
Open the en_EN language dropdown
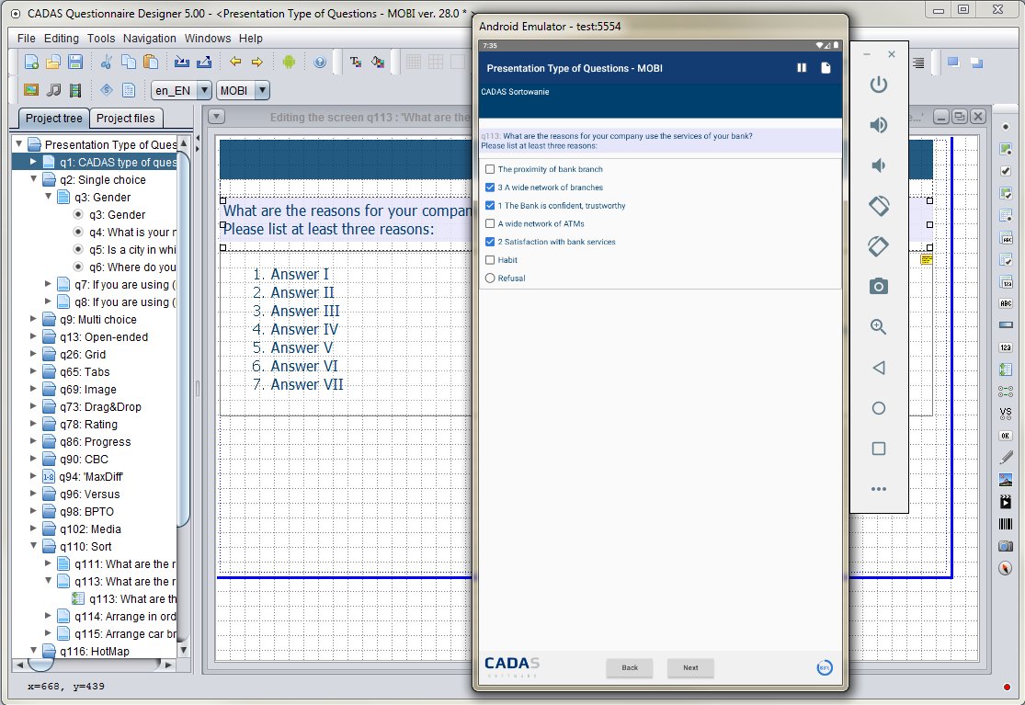pos(204,90)
